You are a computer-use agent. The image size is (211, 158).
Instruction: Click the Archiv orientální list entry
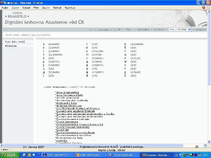pos(68,98)
